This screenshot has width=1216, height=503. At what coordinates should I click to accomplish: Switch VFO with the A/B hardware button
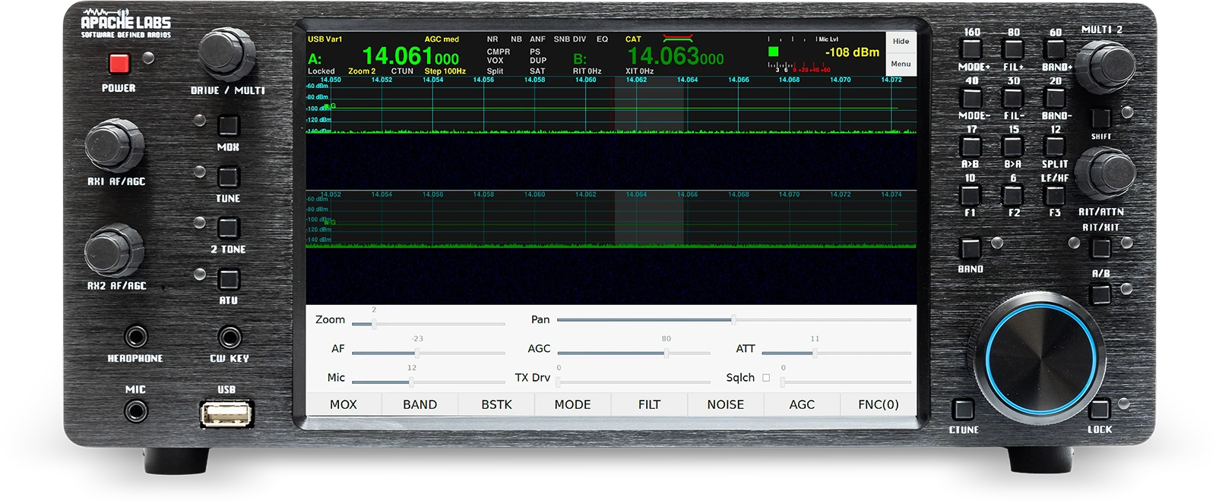click(x=1100, y=294)
